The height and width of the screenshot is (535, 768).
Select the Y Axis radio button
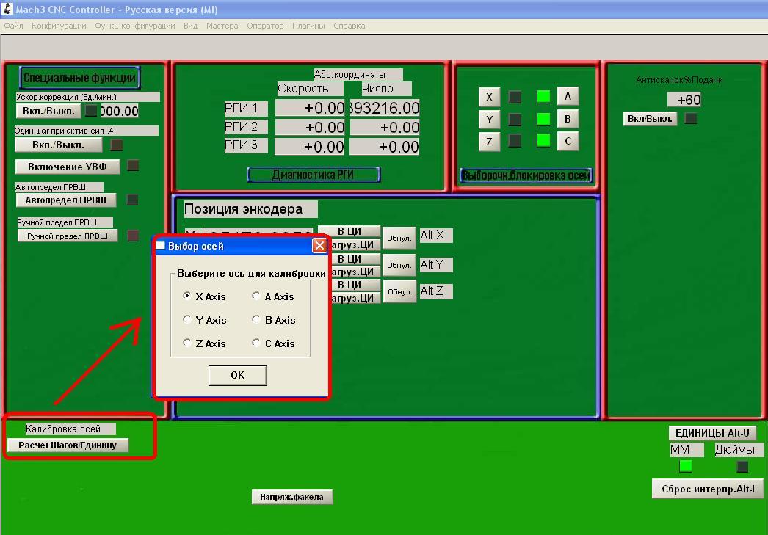186,320
